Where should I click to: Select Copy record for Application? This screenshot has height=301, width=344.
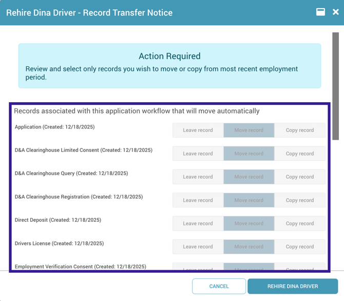(x=299, y=130)
